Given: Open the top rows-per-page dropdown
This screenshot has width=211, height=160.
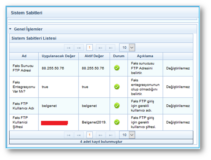Looking at the screenshot, I should click(132, 48).
